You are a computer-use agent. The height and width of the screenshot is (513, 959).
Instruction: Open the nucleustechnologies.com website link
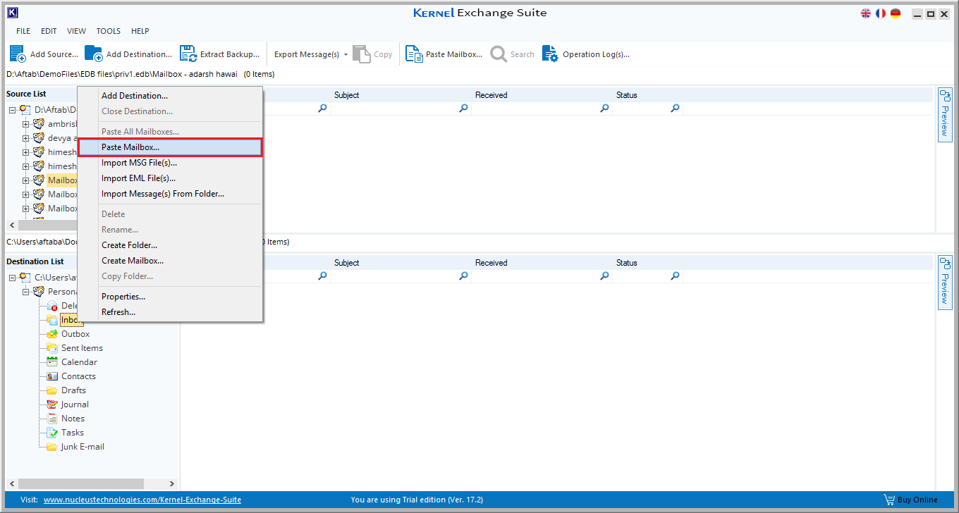[x=142, y=500]
